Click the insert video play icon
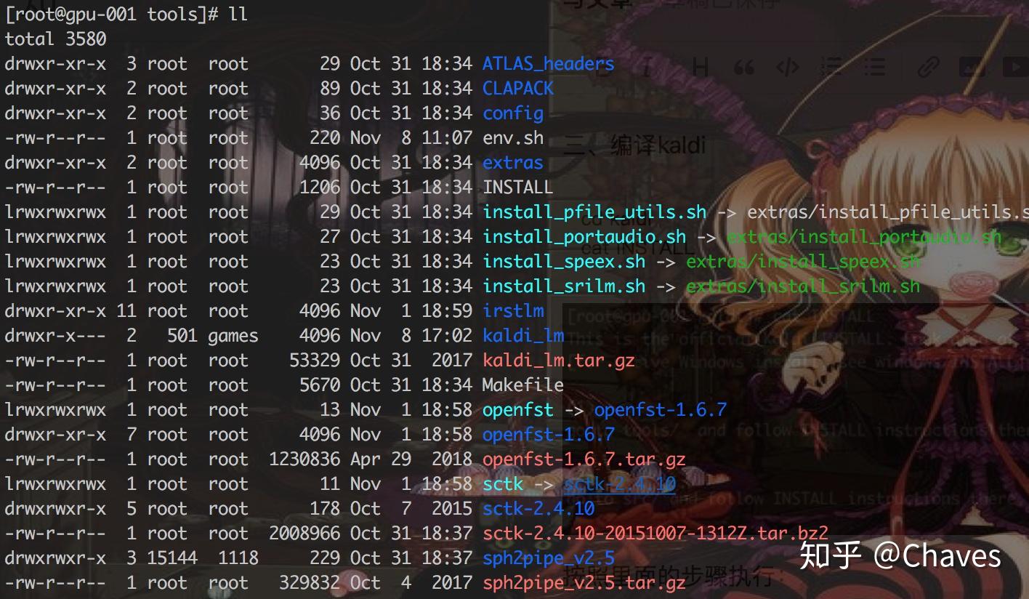1029x599 pixels. coord(1016,68)
